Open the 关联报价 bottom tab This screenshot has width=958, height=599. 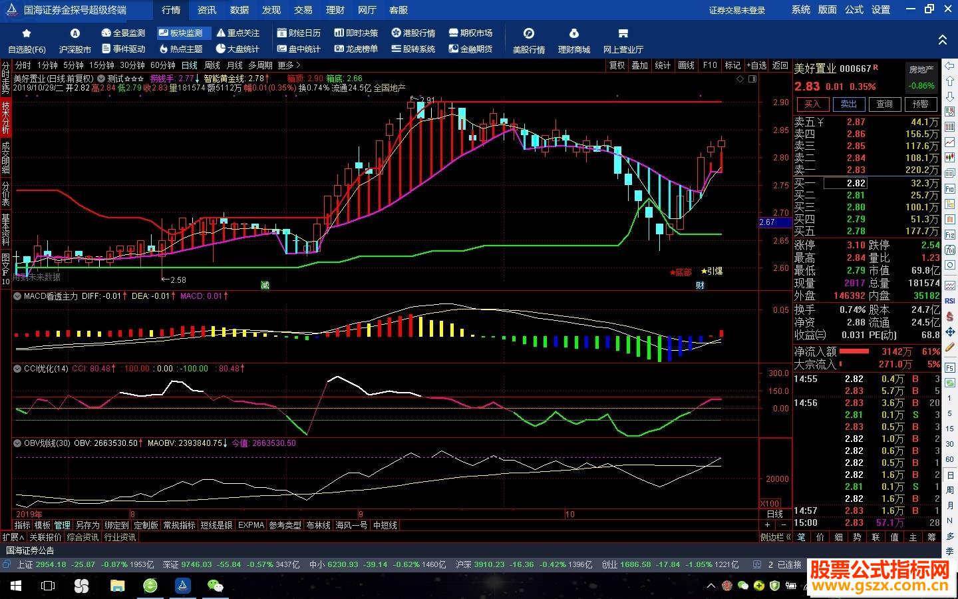(45, 537)
